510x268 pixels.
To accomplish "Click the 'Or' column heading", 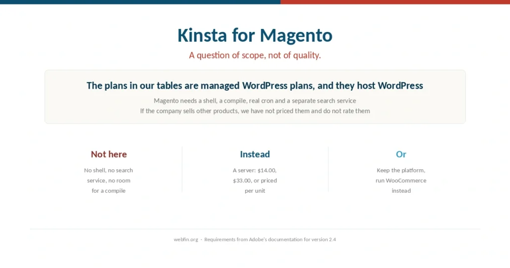I will click(x=401, y=154).
